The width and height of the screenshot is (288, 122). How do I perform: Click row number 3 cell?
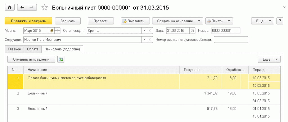(x=15, y=112)
